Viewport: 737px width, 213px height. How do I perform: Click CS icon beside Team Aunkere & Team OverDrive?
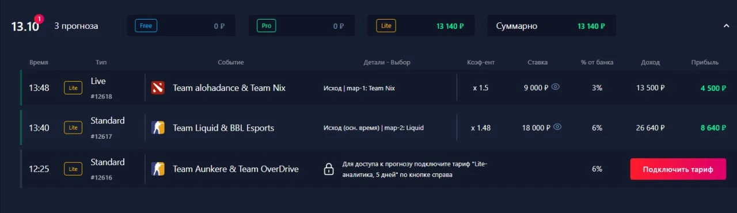tap(158, 169)
